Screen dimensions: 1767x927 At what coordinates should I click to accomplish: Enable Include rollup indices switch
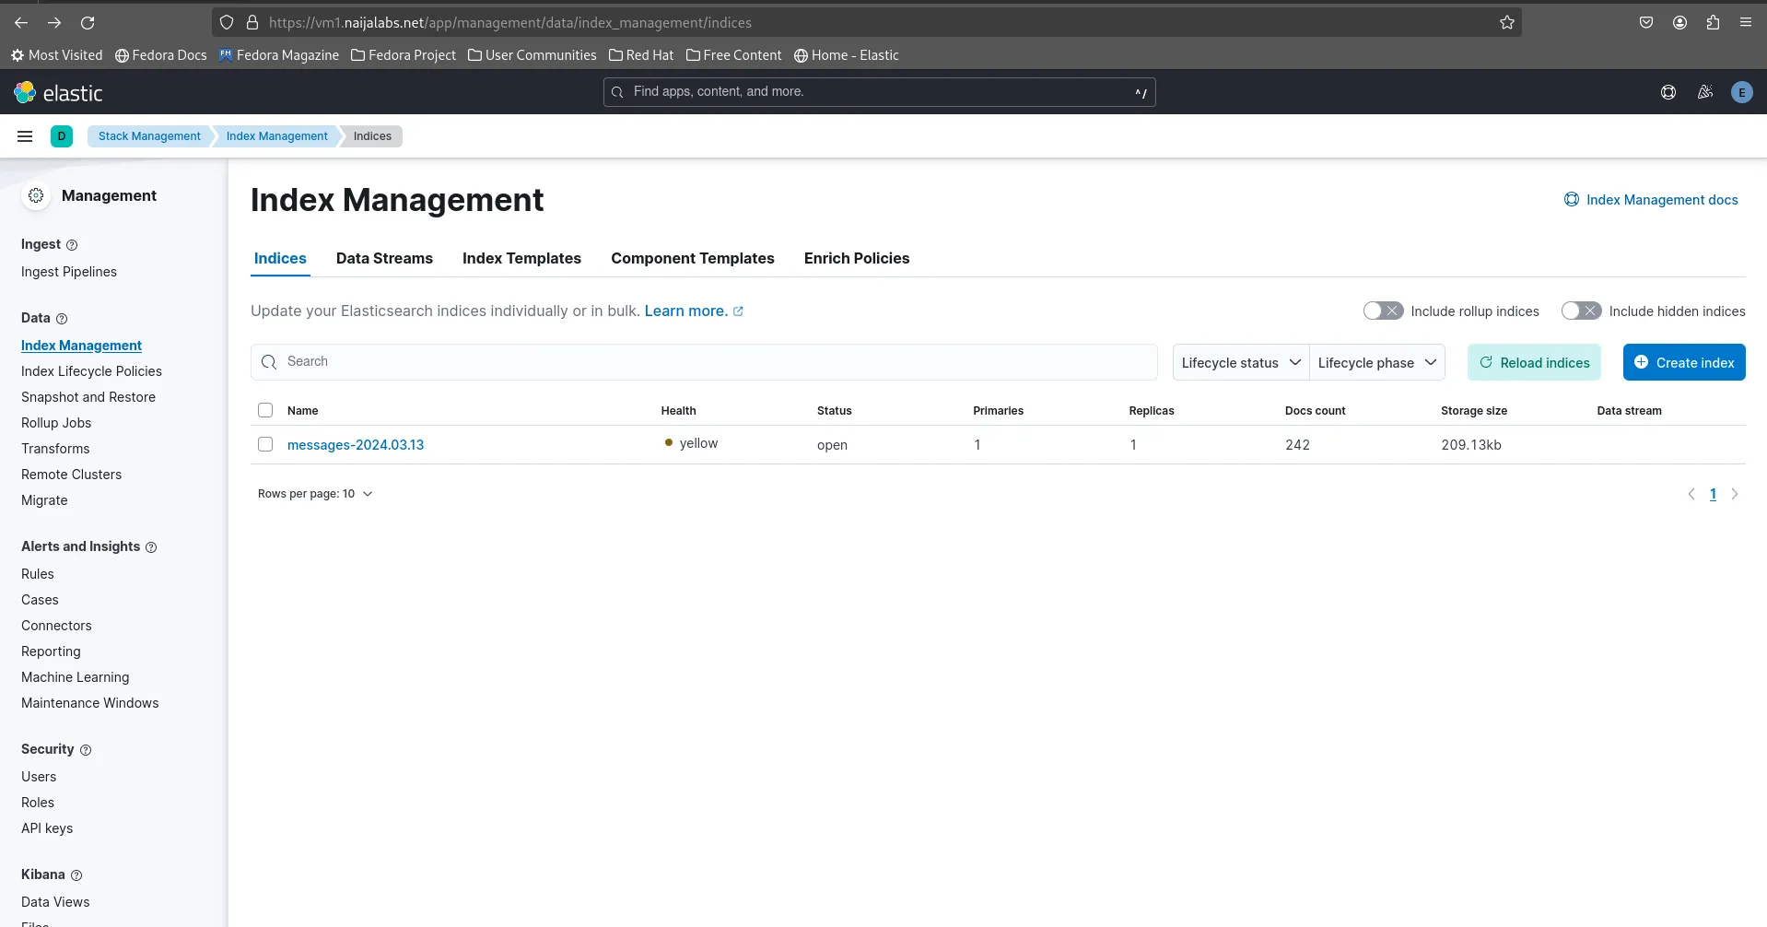click(x=1383, y=311)
